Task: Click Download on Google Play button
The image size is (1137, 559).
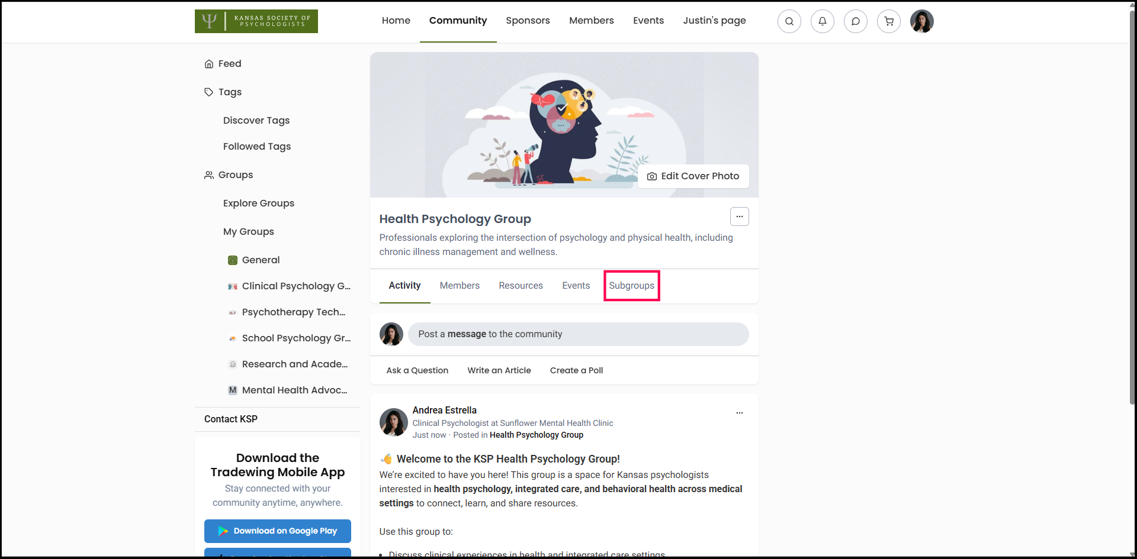Action: pyautogui.click(x=277, y=531)
